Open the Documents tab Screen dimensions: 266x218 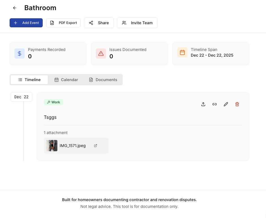pyautogui.click(x=103, y=80)
